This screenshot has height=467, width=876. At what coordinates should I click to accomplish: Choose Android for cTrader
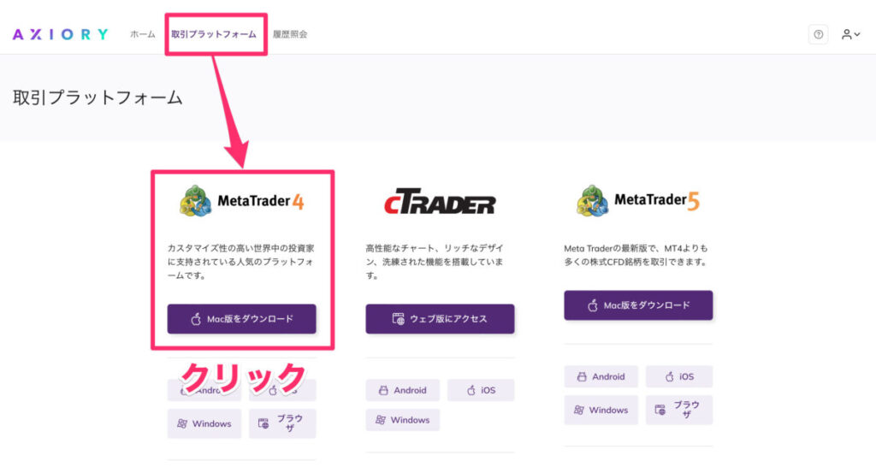pyautogui.click(x=403, y=390)
